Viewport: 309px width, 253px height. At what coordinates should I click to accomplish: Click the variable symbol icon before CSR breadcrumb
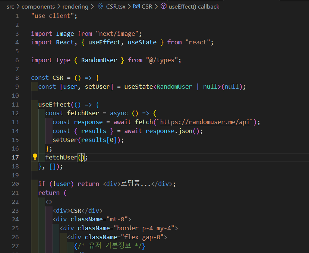[x=136, y=6]
